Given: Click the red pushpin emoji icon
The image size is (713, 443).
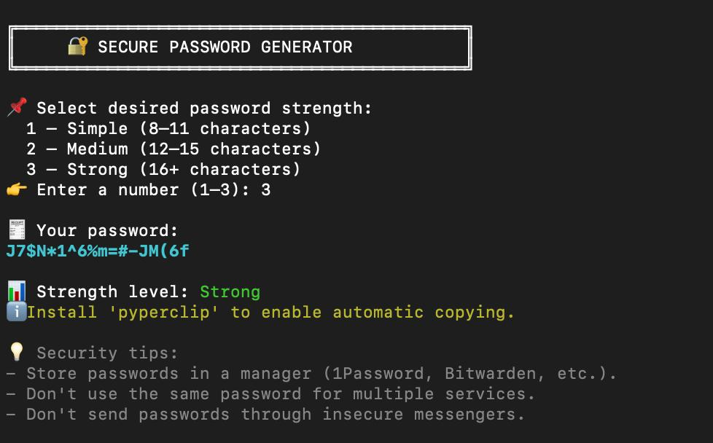Looking at the screenshot, I should tap(17, 107).
